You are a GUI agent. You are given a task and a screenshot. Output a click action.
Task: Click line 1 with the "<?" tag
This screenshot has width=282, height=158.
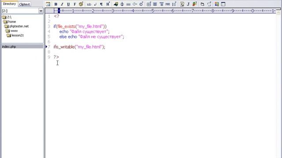56,16
